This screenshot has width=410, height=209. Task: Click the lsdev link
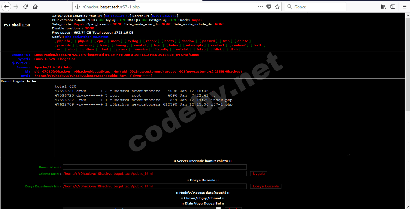pos(174,45)
